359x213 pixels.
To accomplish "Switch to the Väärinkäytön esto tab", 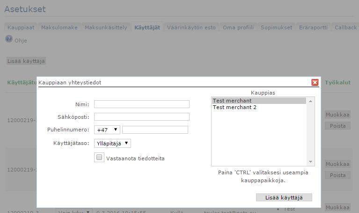I will (x=191, y=27).
